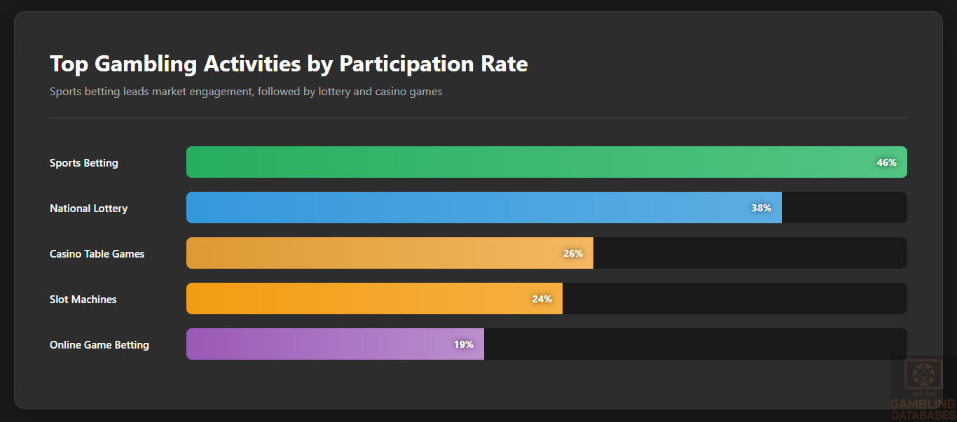
Task: Select the Online Game Betting label
Action: [x=99, y=345]
